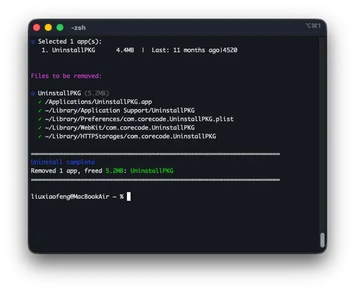Click the checkmark beside the WebKit path

40,128
